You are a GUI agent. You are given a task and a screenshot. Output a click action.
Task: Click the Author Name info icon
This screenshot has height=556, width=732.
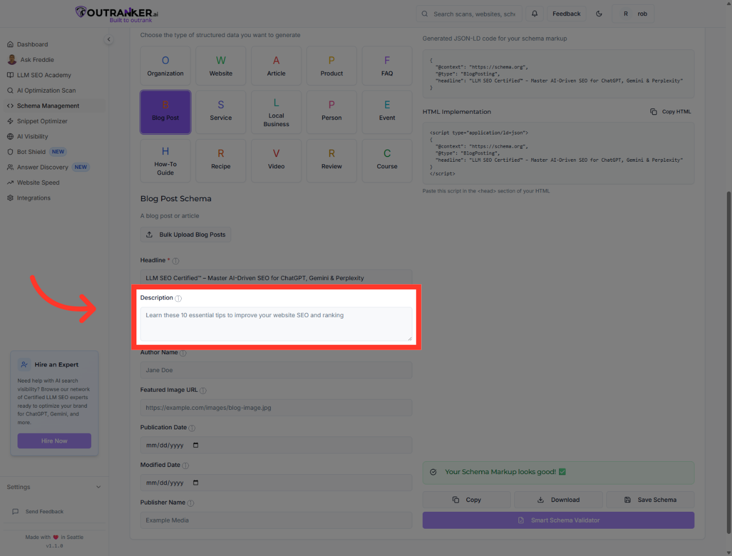(183, 353)
